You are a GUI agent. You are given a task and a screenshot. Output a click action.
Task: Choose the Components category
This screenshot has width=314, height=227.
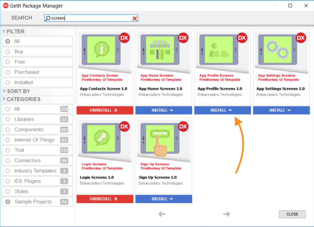pos(38,130)
